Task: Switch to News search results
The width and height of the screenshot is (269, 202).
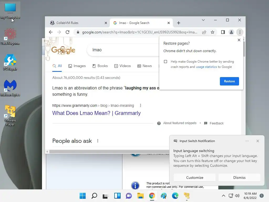Action: [144, 66]
